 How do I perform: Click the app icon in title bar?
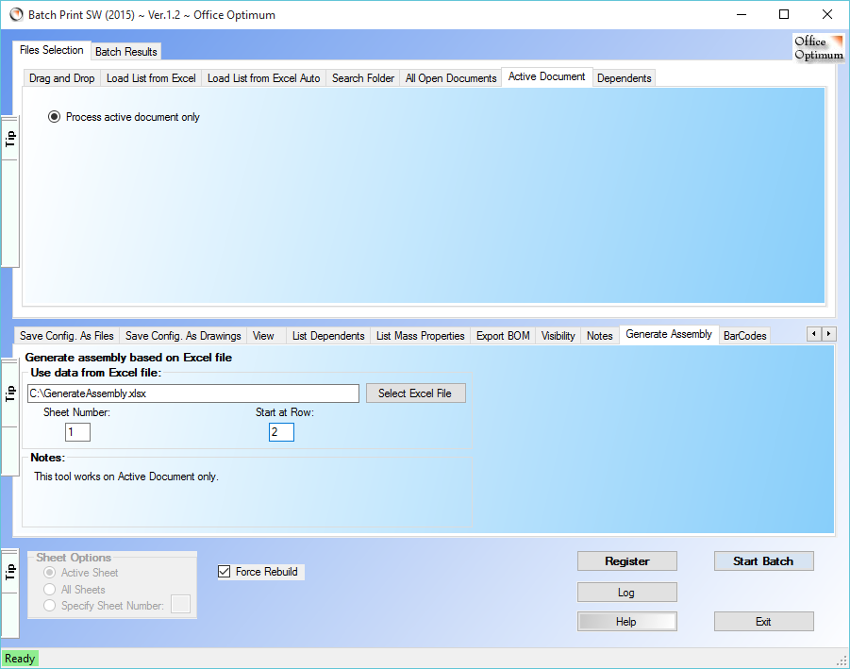click(17, 15)
